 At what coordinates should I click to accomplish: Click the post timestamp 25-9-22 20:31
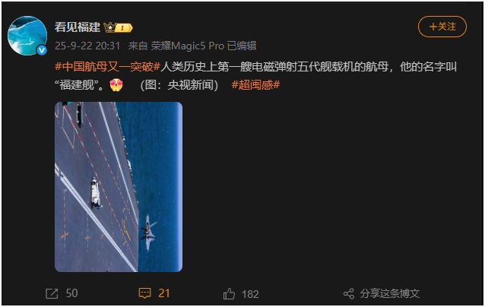[87, 46]
